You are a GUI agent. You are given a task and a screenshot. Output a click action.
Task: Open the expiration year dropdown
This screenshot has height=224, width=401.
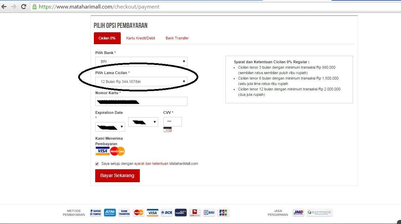point(143,122)
